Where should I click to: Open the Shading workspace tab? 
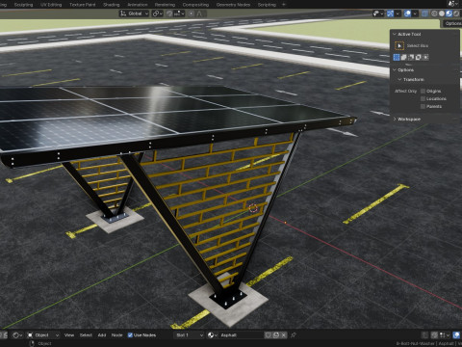(x=112, y=5)
